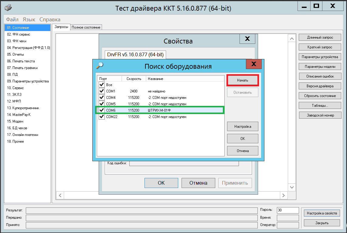The height and width of the screenshot is (233, 347).
Task: Confirm the Поиск оборудования dialog with OK
Action: [x=243, y=138]
